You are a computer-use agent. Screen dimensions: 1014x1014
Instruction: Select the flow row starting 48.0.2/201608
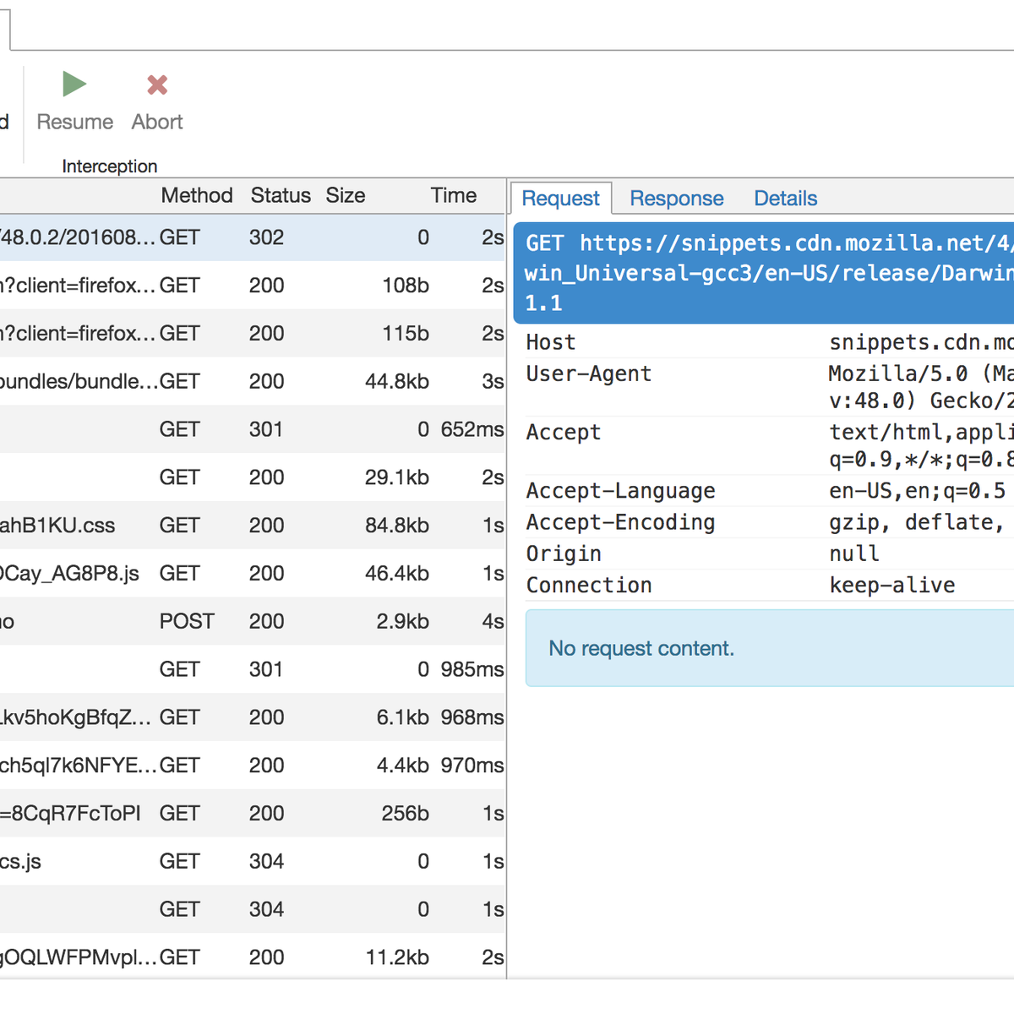(253, 237)
